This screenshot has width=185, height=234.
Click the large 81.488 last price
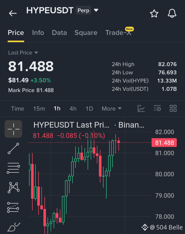click(x=31, y=66)
